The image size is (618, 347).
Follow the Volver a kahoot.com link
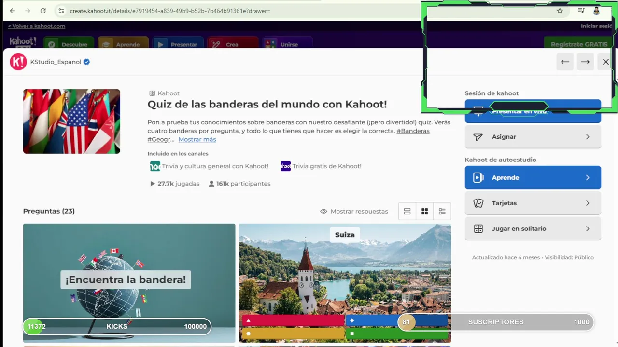click(x=37, y=26)
